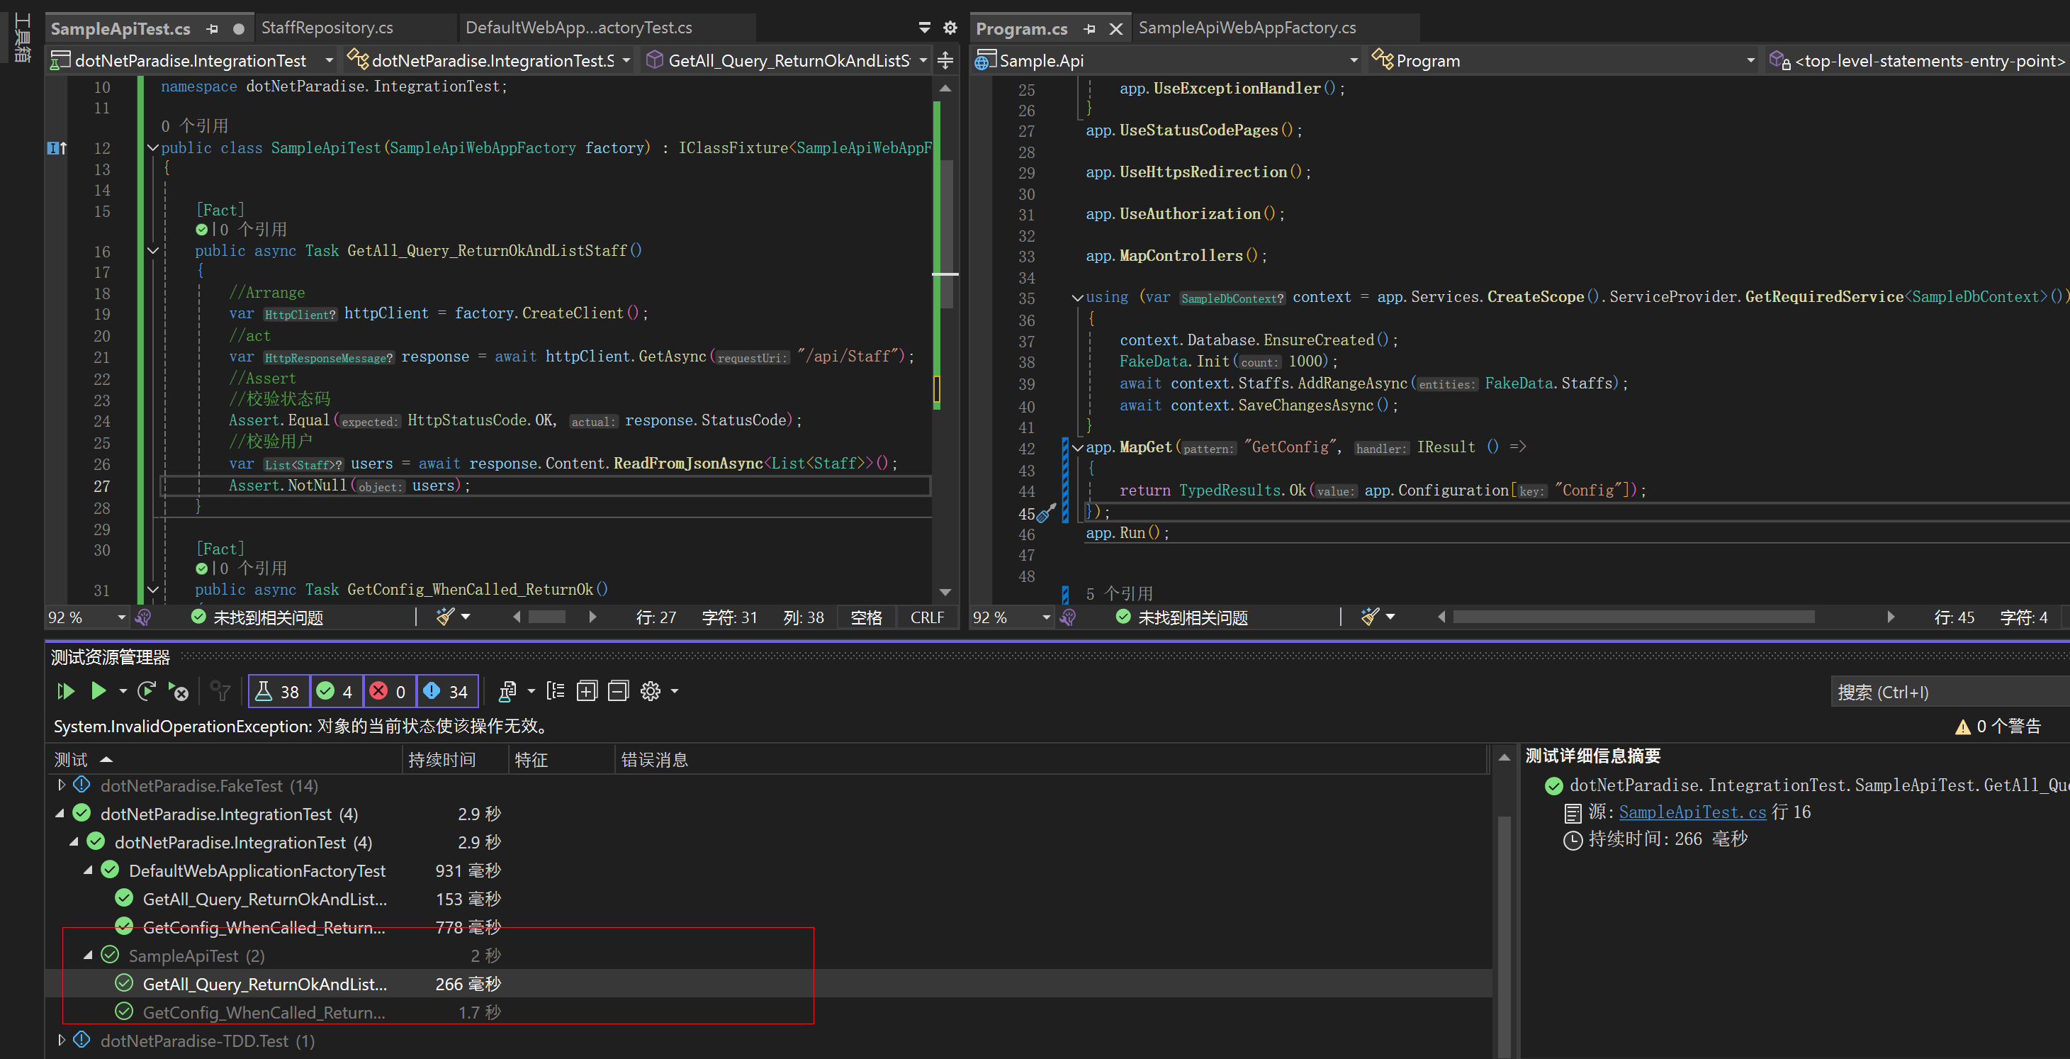Image resolution: width=2070 pixels, height=1059 pixels.
Task: Toggle the total tests filter showing 38
Action: pos(278,691)
